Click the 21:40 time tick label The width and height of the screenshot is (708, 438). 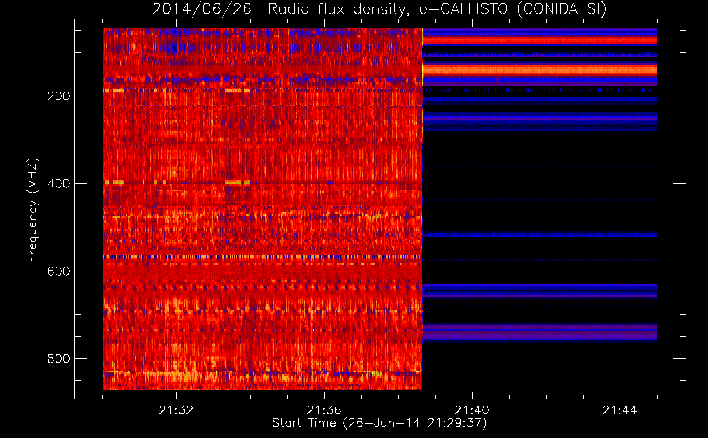[472, 410]
